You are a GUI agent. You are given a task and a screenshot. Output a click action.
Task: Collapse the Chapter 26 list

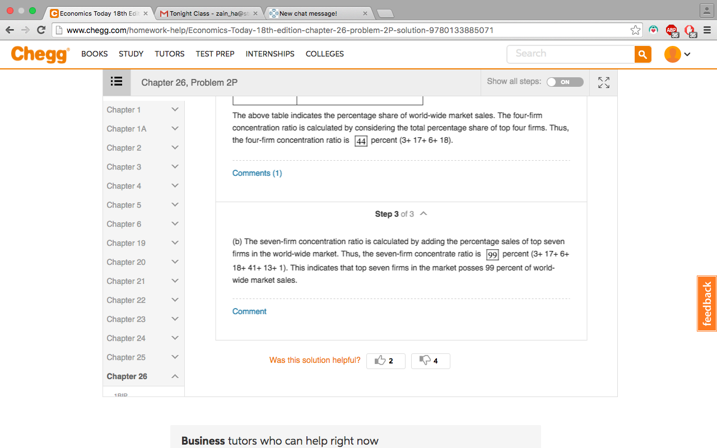pyautogui.click(x=143, y=376)
